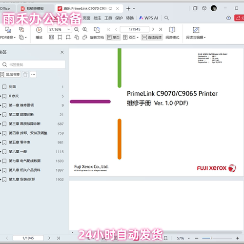Click the fit width icon
The width and height of the screenshot is (244, 244).
click(x=68, y=38)
